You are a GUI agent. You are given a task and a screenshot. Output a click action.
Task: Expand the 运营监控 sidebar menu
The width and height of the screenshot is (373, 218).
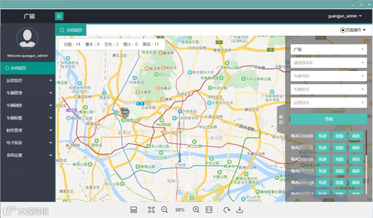(28, 80)
